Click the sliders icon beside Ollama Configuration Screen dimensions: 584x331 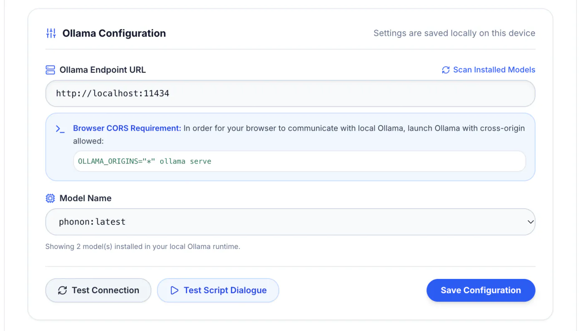point(51,33)
